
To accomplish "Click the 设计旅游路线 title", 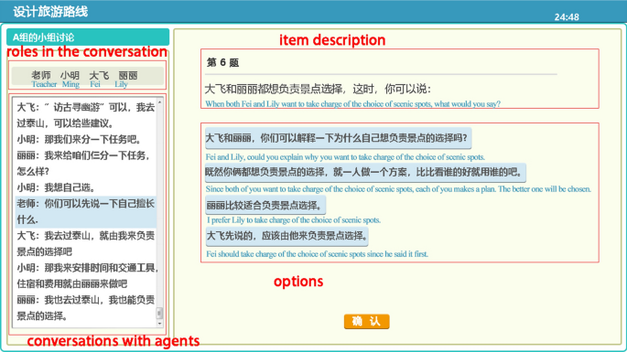I will pyautogui.click(x=50, y=12).
